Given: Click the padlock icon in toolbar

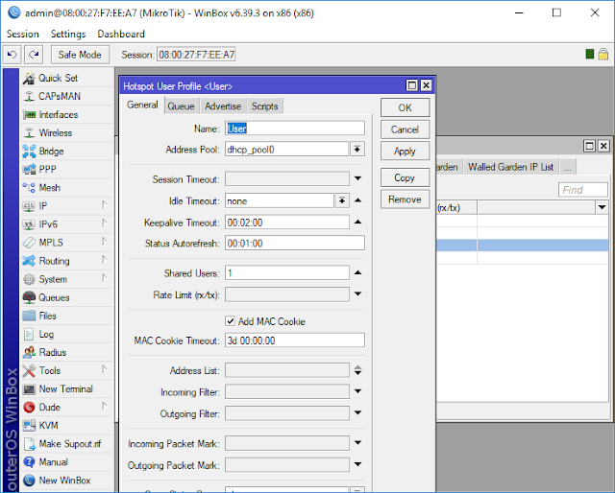Looking at the screenshot, I should tap(603, 54).
